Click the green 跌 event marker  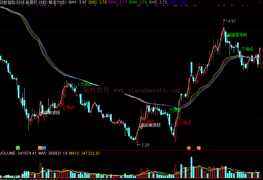(18, 148)
